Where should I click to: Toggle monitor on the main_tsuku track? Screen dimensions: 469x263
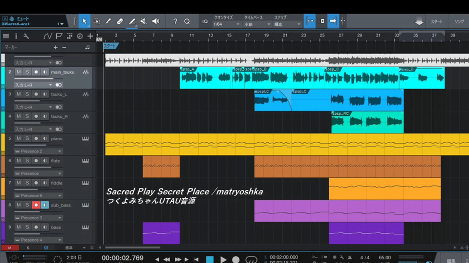tap(44, 72)
